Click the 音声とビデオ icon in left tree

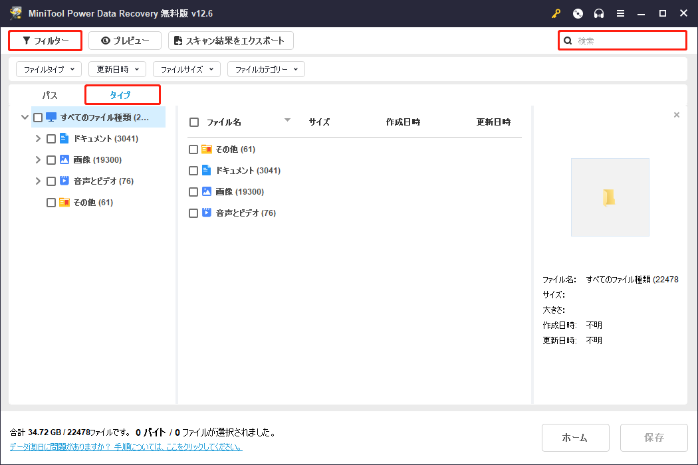(64, 181)
